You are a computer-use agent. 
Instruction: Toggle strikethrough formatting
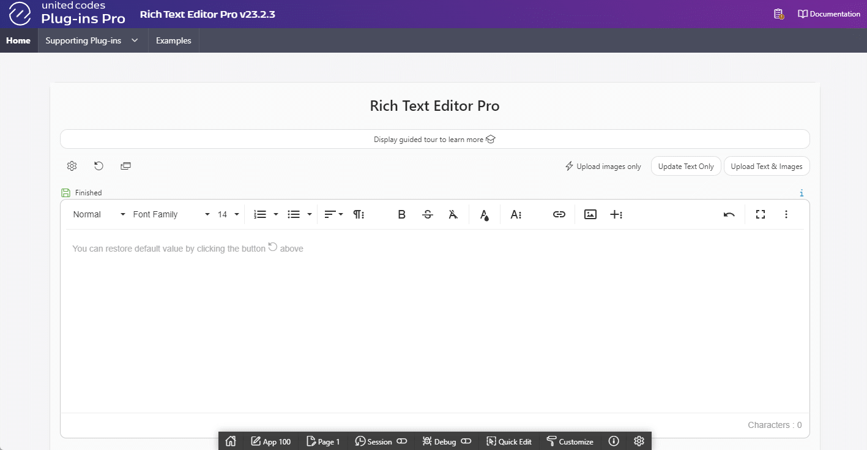428,214
